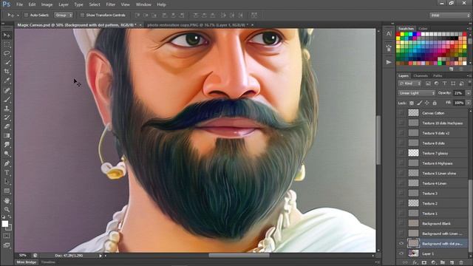Filter layers by adjustment layer icon
The height and width of the screenshot is (266, 473).
tap(436, 83)
